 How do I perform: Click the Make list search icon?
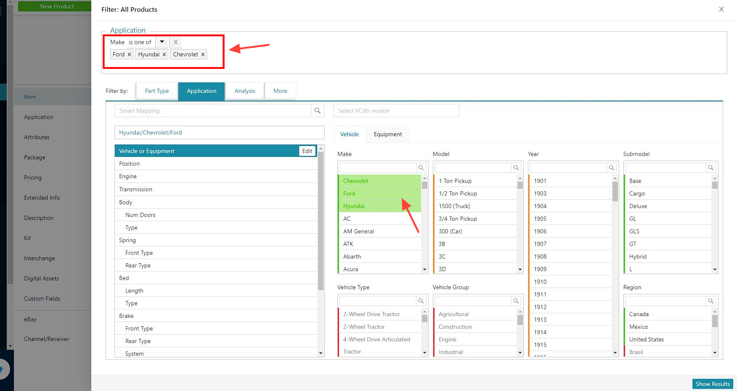(x=421, y=168)
